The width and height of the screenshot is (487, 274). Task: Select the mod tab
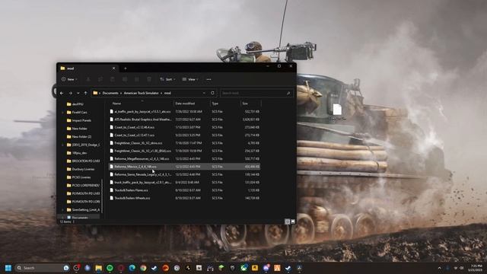(x=88, y=68)
